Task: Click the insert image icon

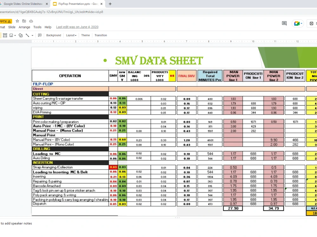Action: (x=11, y=35)
